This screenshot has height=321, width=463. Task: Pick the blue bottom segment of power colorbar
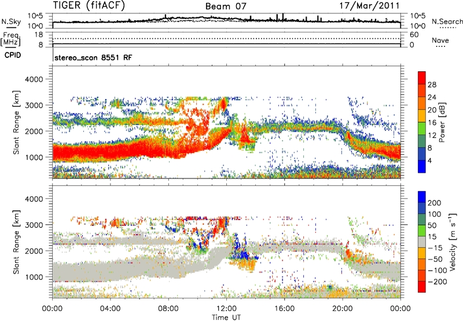[x=422, y=166]
